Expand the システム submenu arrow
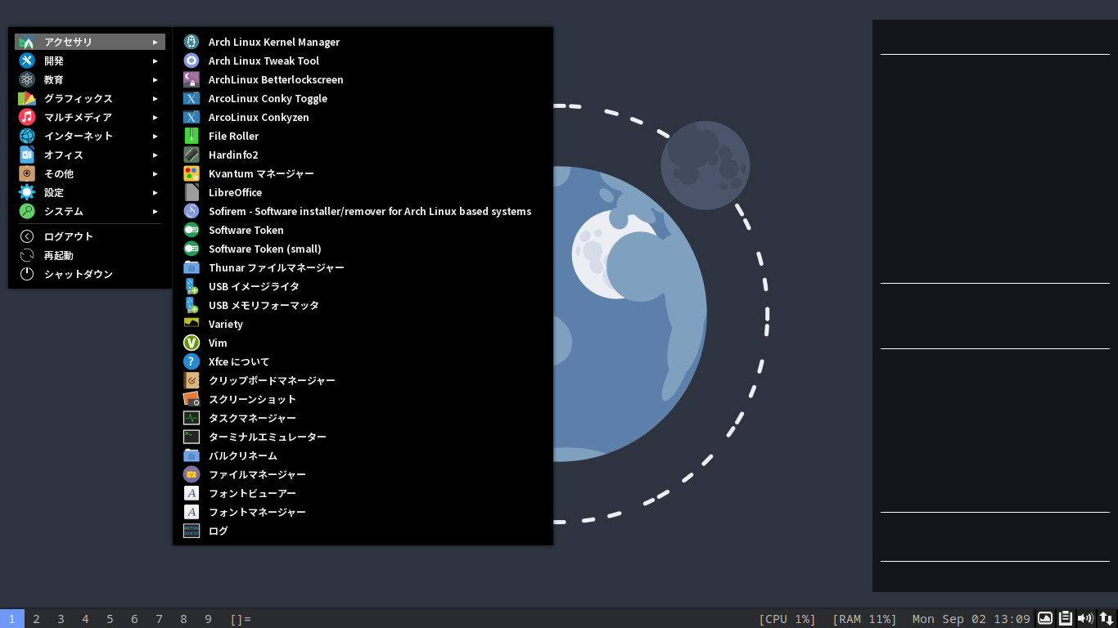1118x628 pixels. point(155,211)
